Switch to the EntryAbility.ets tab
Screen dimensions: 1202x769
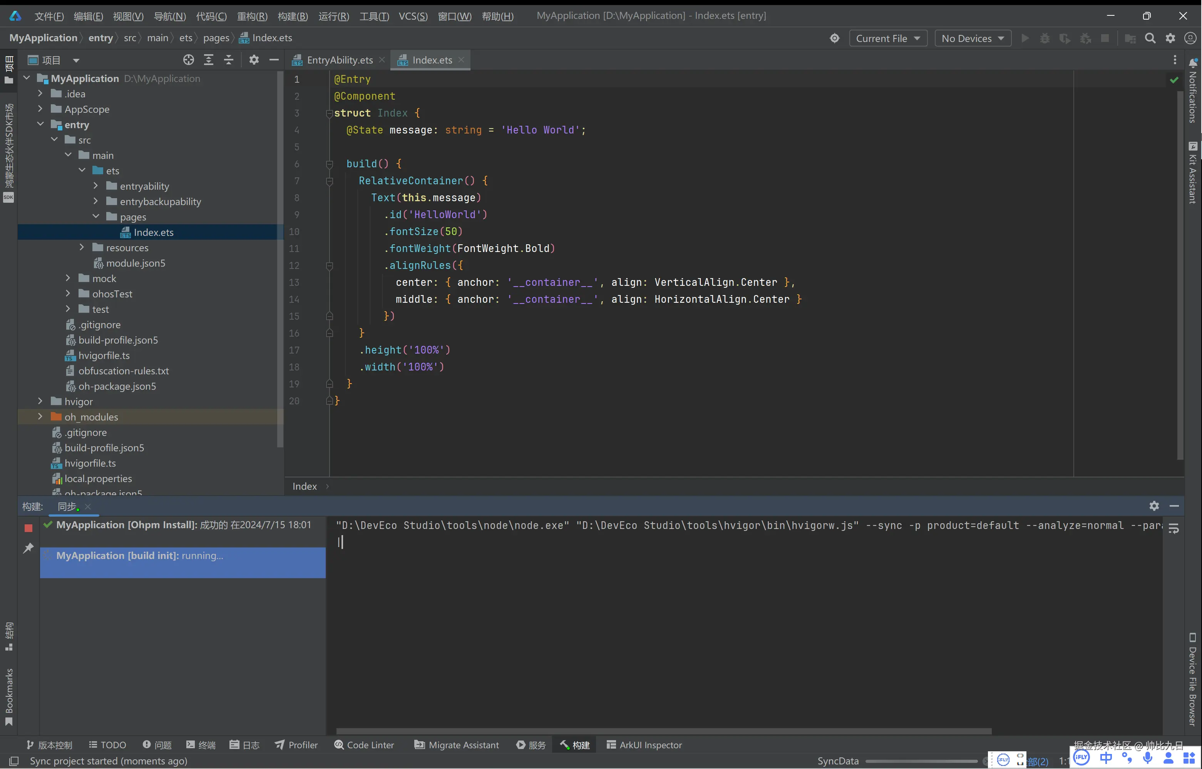click(339, 60)
